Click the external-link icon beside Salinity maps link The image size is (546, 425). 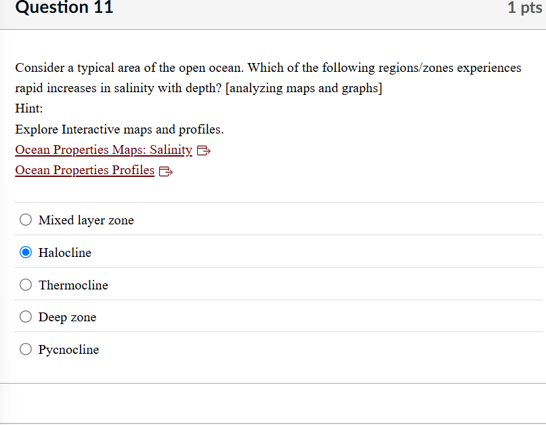203,150
